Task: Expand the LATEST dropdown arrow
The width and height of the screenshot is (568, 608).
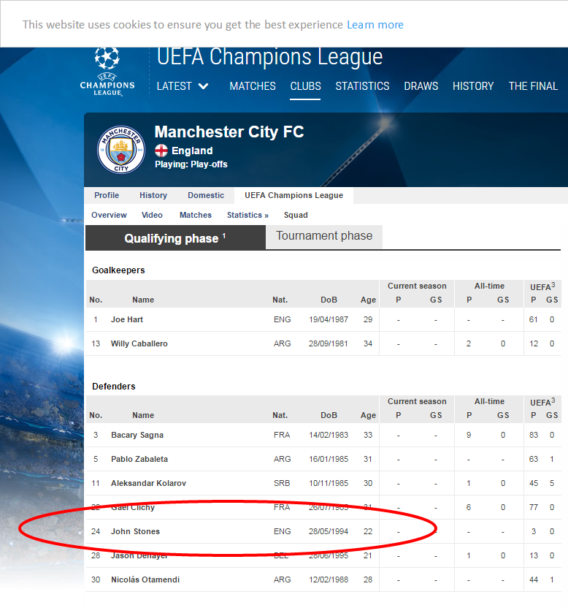Action: click(204, 86)
